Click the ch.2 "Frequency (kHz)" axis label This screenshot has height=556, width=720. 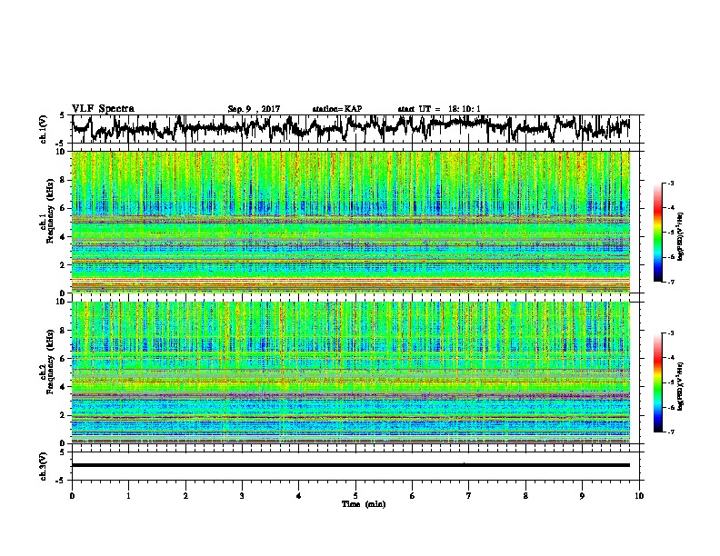click(51, 361)
